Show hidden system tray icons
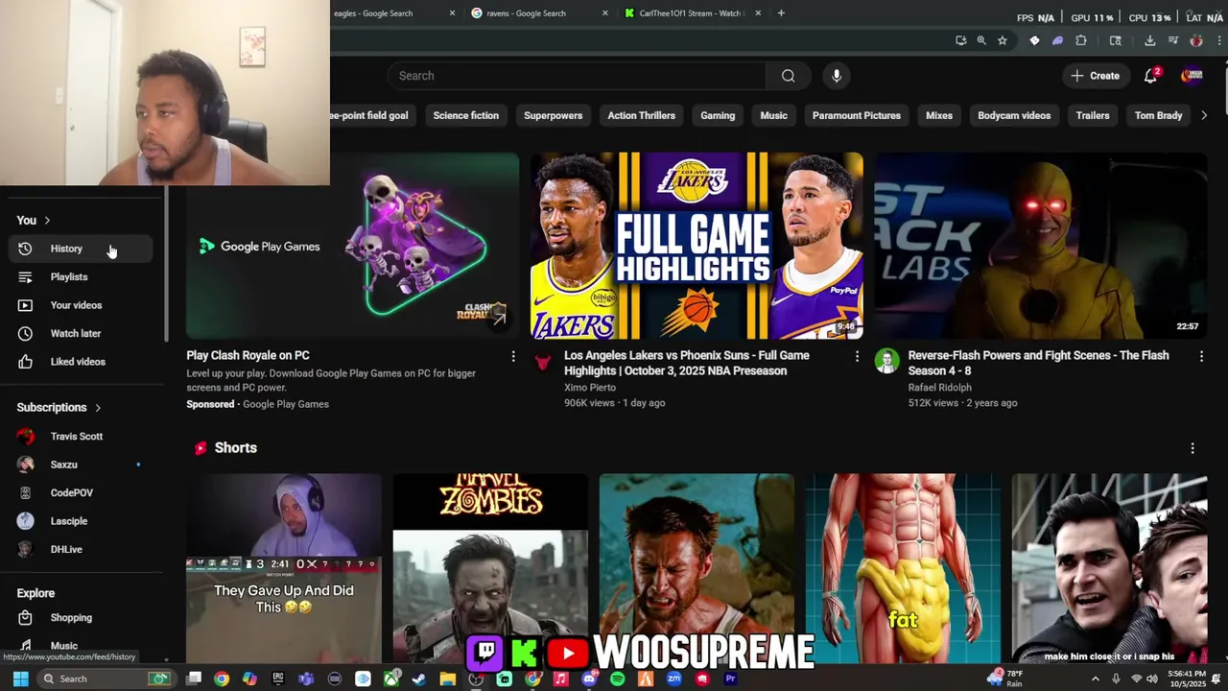Image resolution: width=1228 pixels, height=691 pixels. click(x=1096, y=679)
